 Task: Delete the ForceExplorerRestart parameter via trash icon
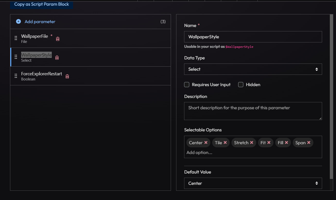[x=67, y=76]
